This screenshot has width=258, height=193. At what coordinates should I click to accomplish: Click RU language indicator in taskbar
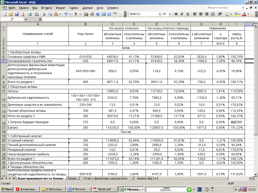click(x=199, y=189)
